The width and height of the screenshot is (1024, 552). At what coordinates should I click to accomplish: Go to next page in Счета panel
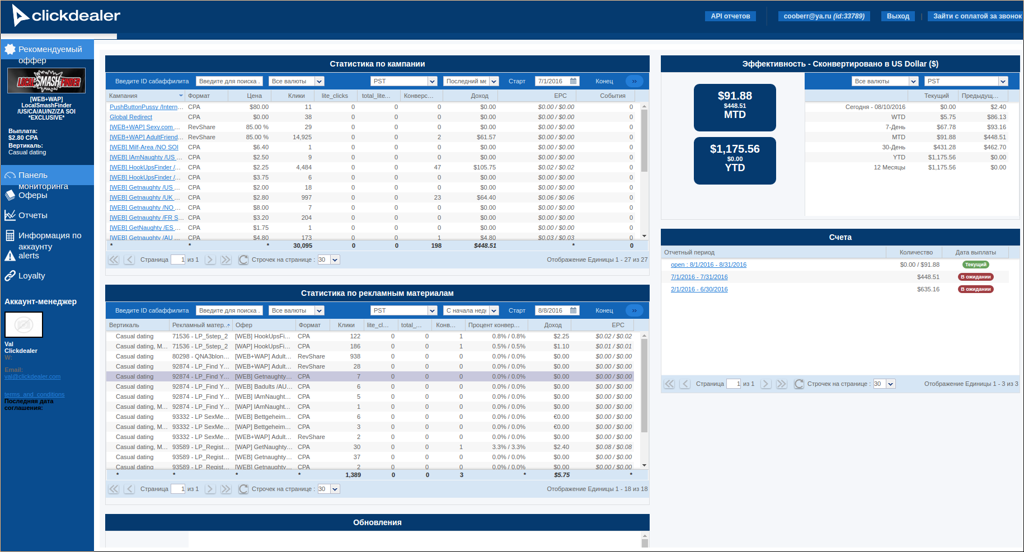tap(765, 384)
